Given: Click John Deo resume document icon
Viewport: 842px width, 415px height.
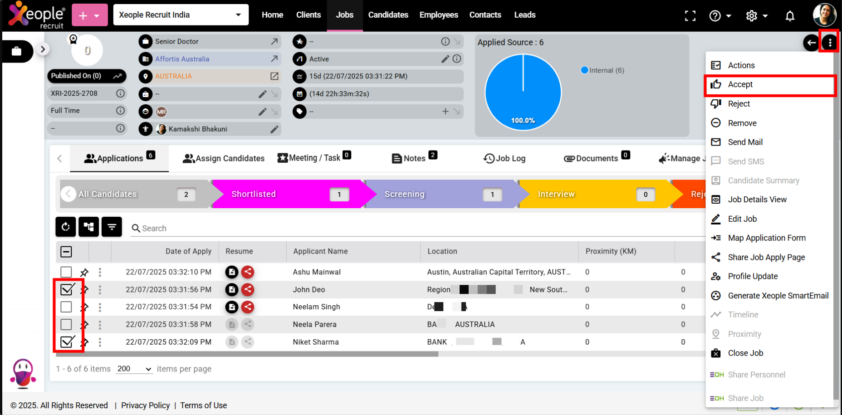Looking at the screenshot, I should pyautogui.click(x=232, y=289).
